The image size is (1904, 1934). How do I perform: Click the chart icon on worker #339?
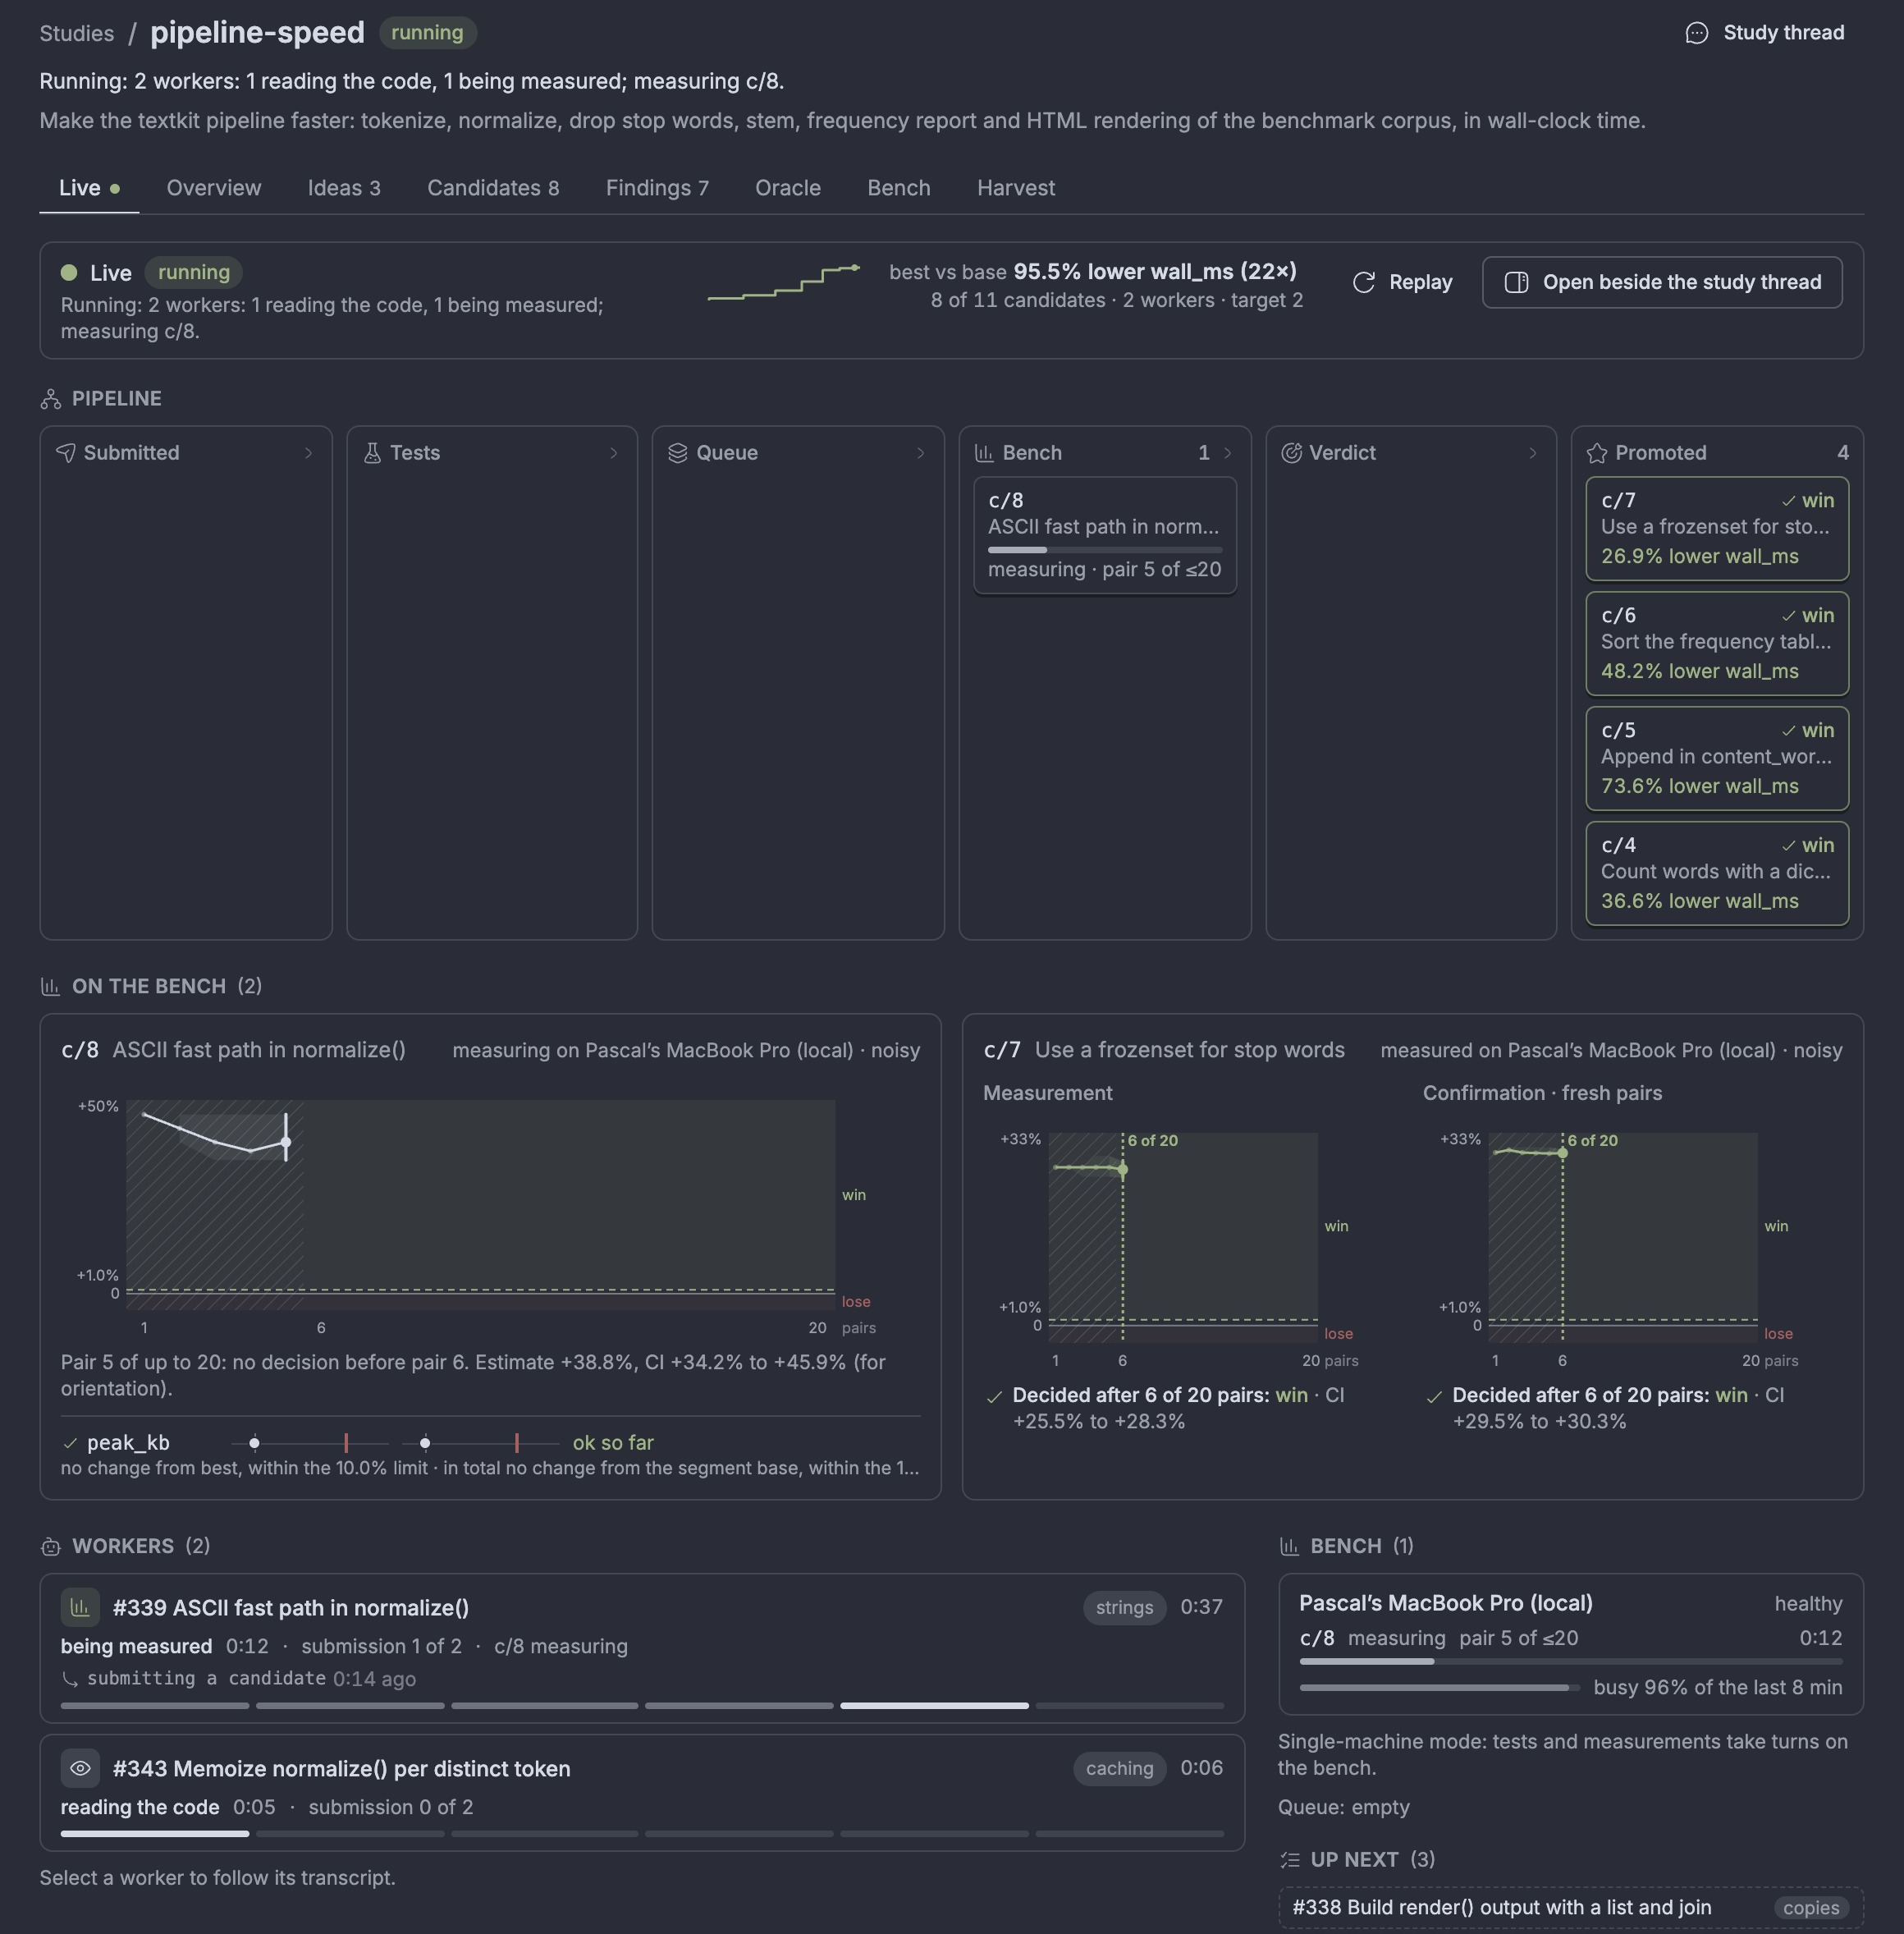(x=80, y=1607)
